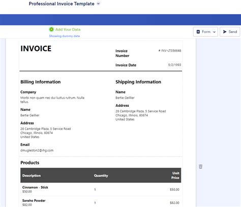This screenshot has width=241, height=207.
Task: Select quantity 1 in Sansho Powder row
Action: 95,203
